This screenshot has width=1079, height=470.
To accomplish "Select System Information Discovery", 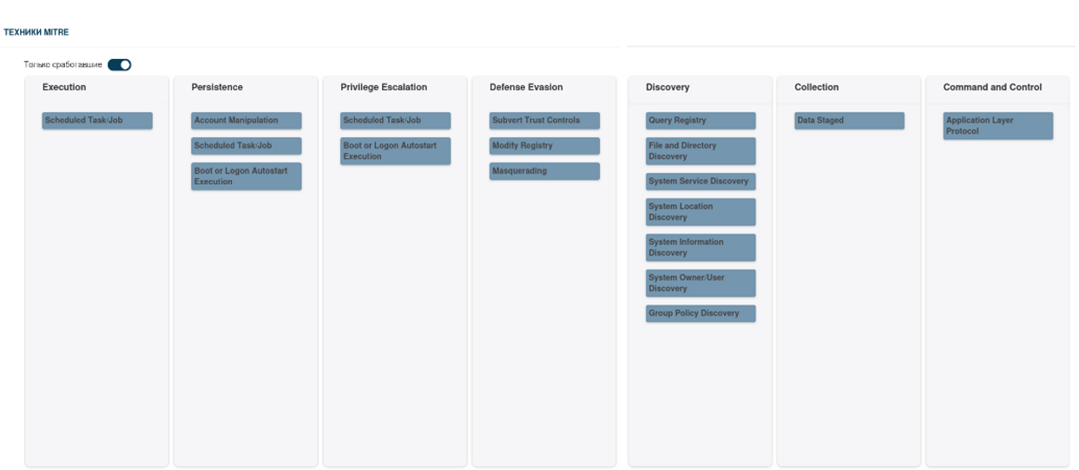I will click(701, 248).
